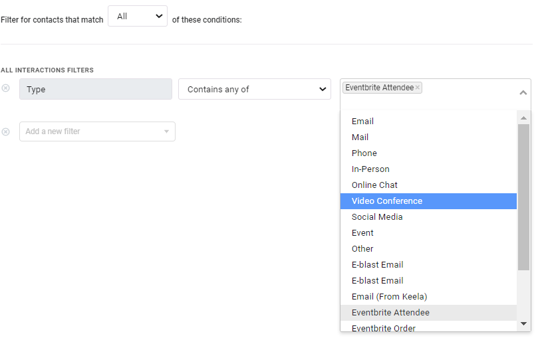Image resolution: width=536 pixels, height=344 pixels.
Task: Remove the Eventbrite Attendee tag
Action: click(418, 88)
